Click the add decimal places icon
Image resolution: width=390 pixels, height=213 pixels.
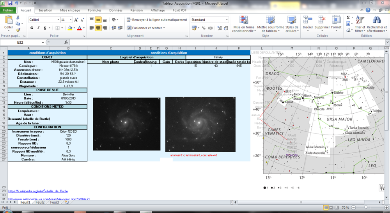219,28
